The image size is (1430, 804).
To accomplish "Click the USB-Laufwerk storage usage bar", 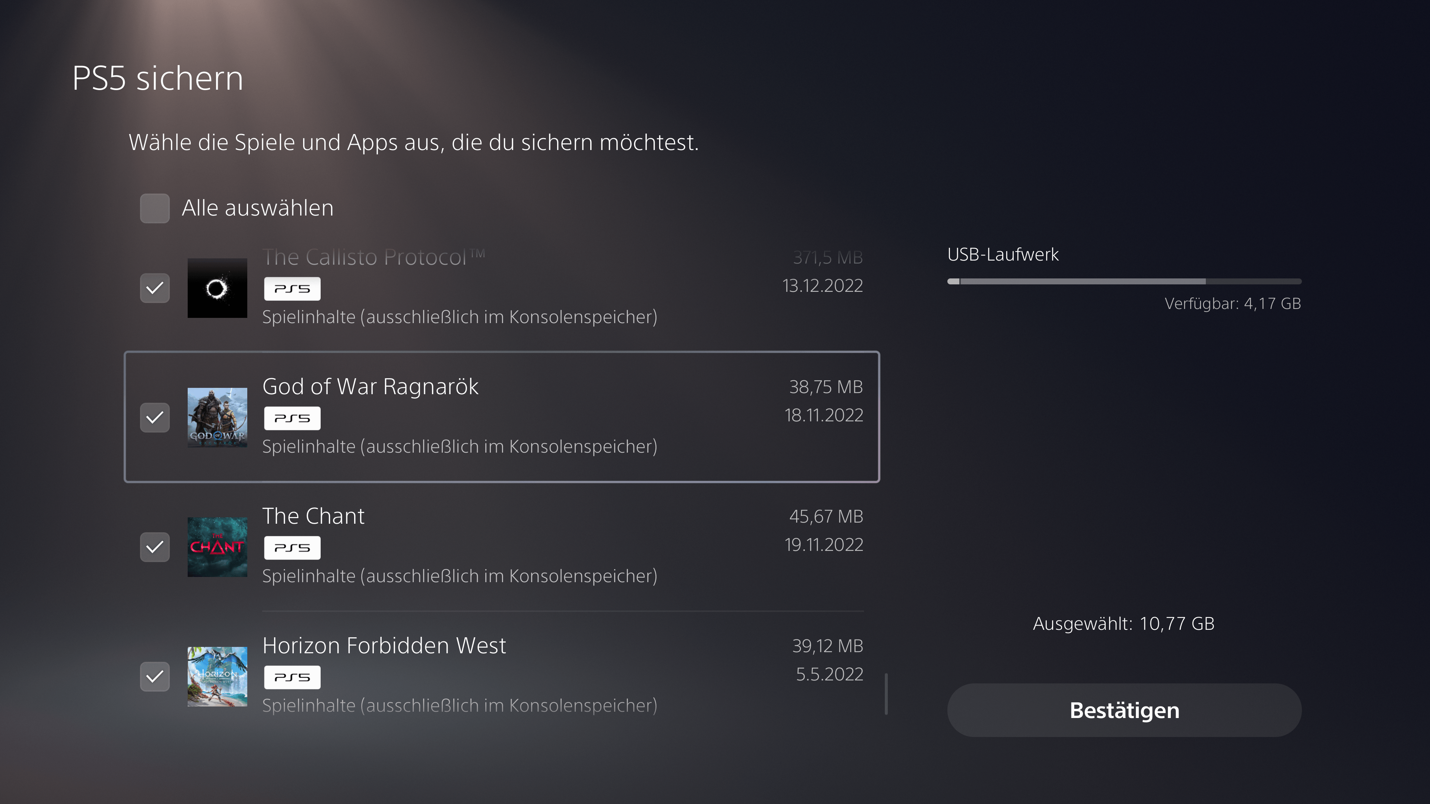I will 1124,281.
